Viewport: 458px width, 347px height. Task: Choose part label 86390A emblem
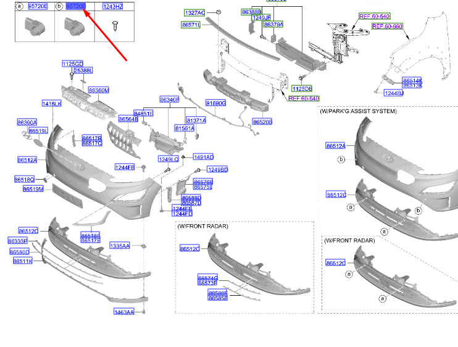click(27, 122)
